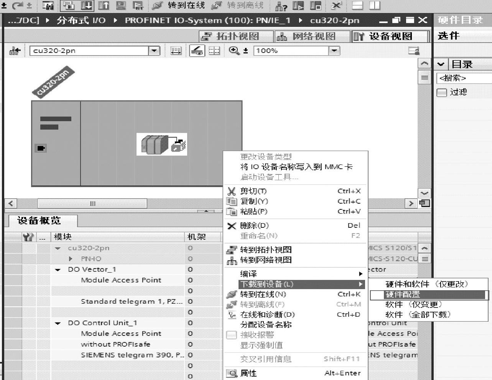This screenshot has height=380, width=492.
Task: Click the page break grid icon in editor toolbar
Action: click(x=214, y=51)
